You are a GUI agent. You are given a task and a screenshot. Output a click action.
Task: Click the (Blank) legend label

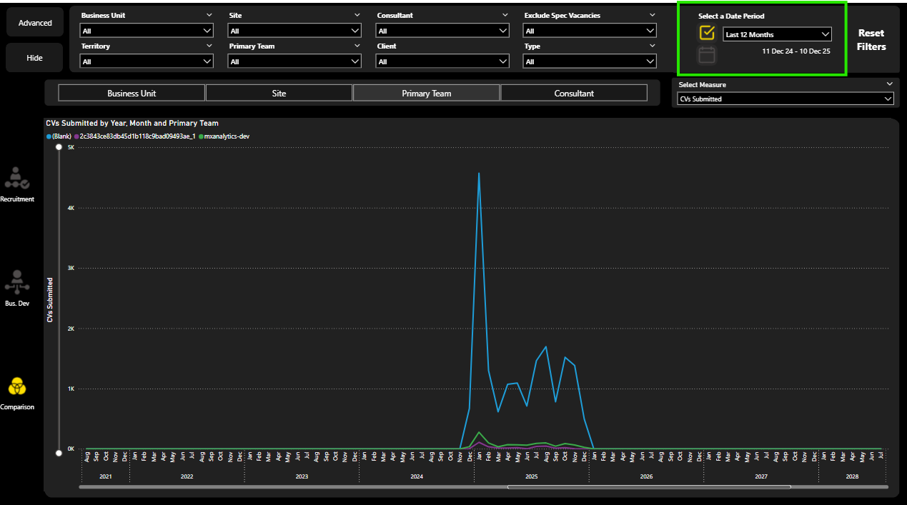coord(61,136)
